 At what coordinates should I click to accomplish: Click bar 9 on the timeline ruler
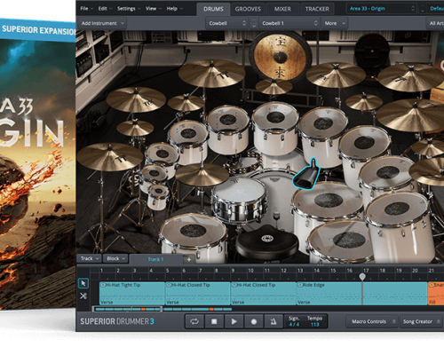(x=234, y=271)
